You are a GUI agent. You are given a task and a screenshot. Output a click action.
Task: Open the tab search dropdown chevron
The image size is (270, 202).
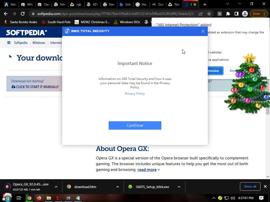point(228,4)
